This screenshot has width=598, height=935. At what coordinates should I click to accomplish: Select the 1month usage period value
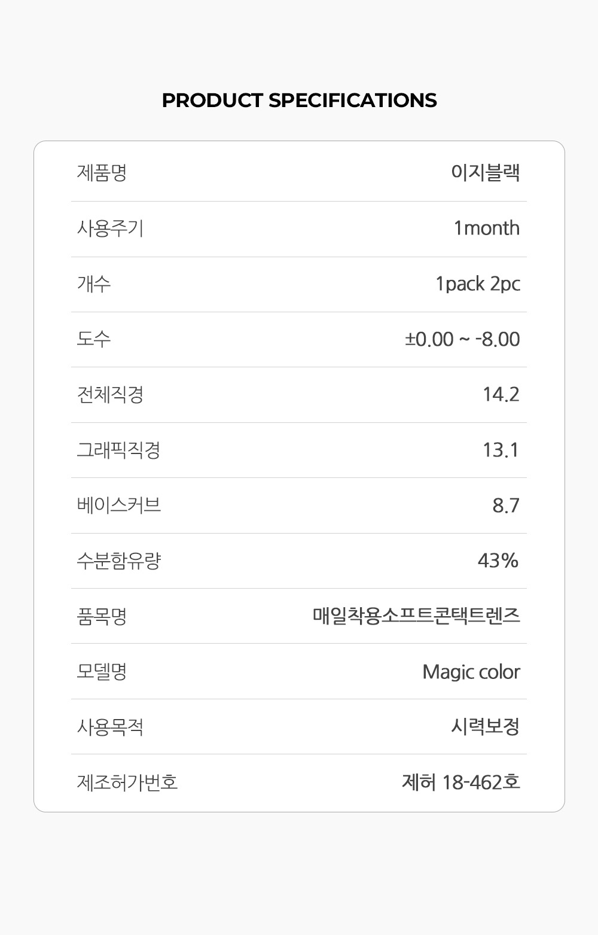pyautogui.click(x=486, y=229)
